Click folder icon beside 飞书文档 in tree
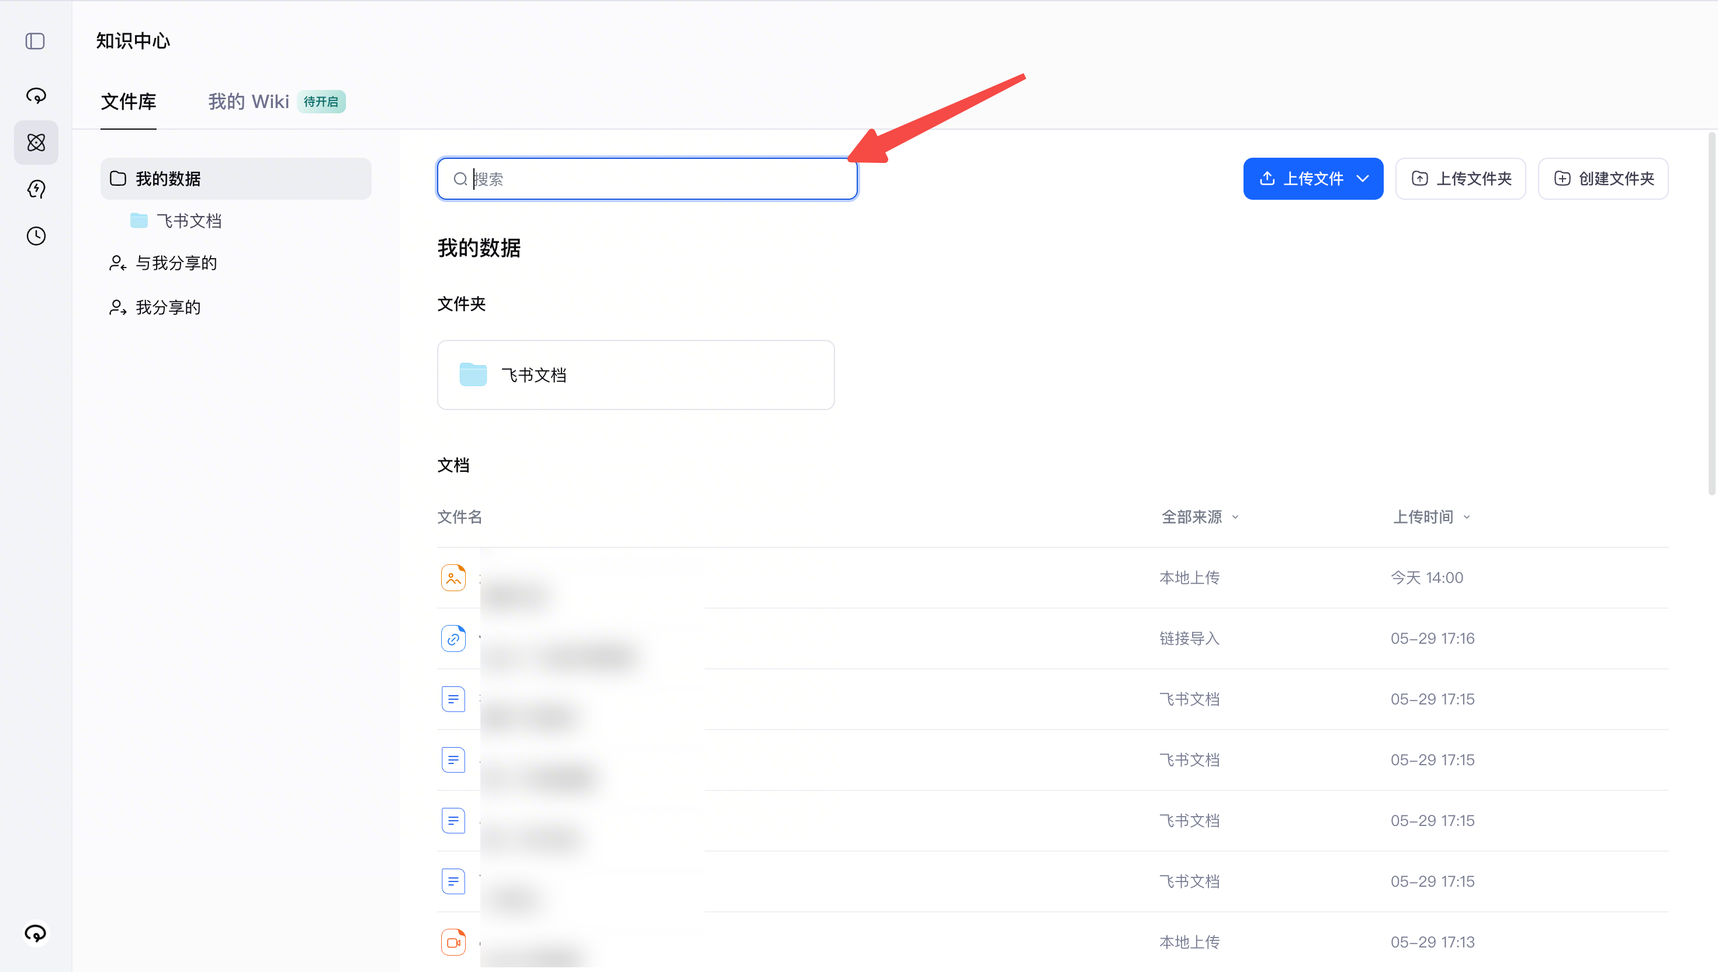The image size is (1718, 972). tap(139, 220)
